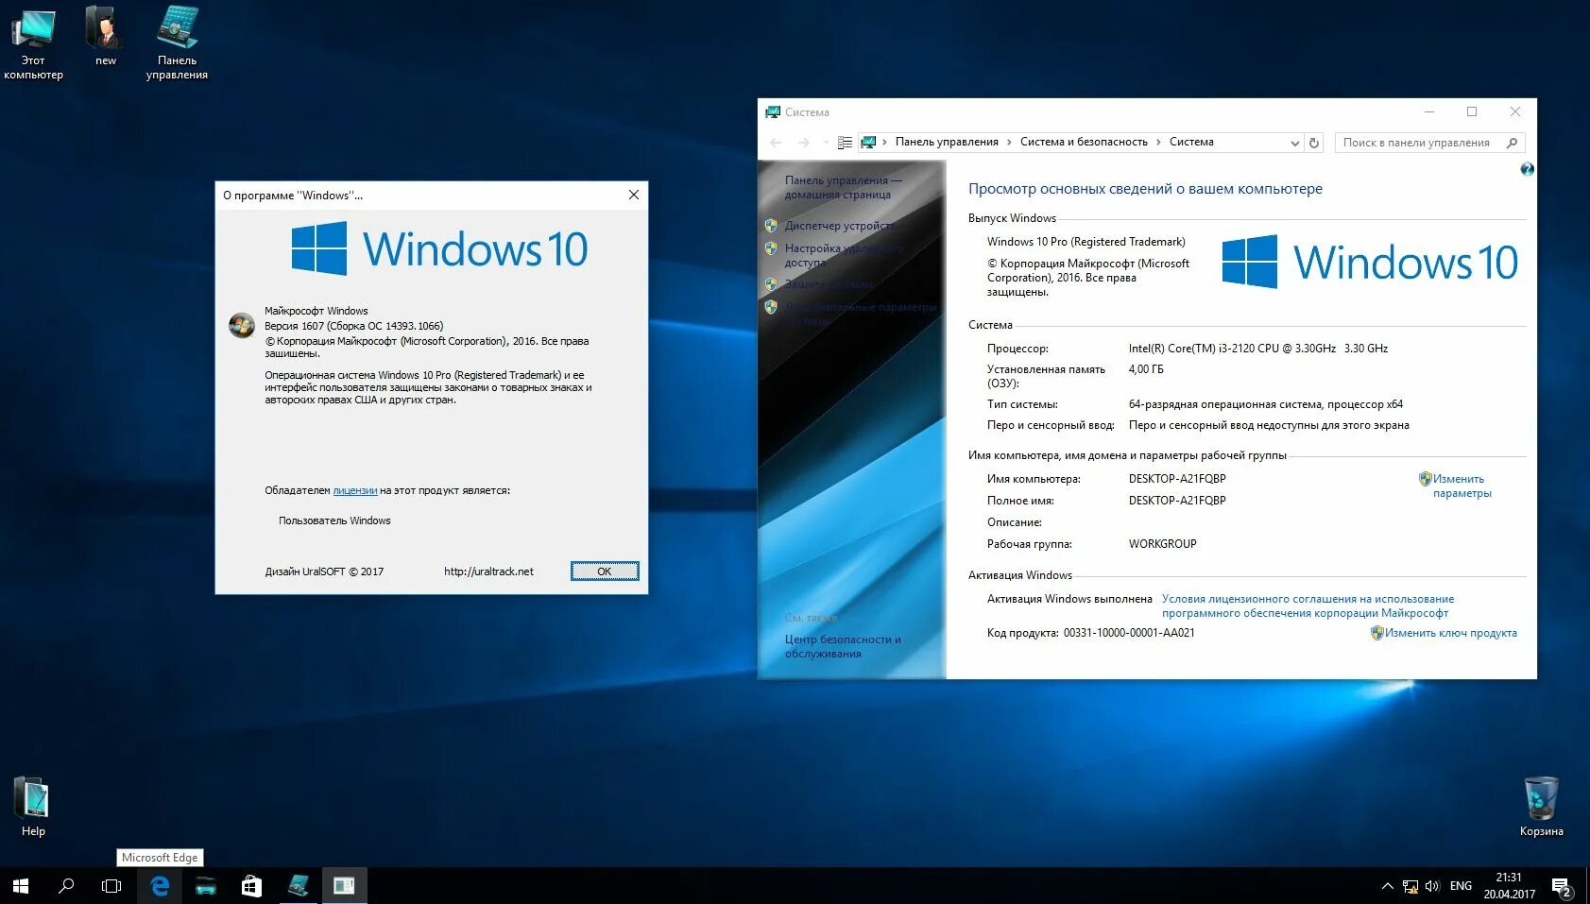Show hidden system tray icons

1387,886
